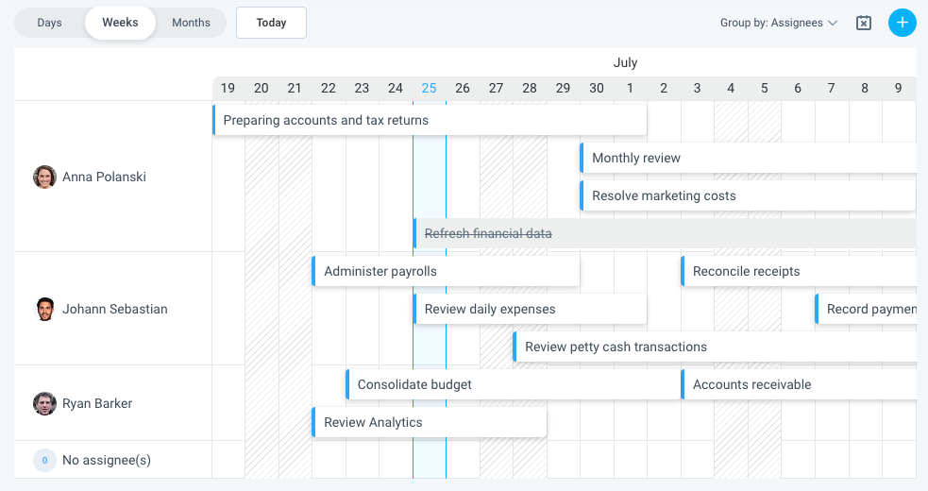Image resolution: width=928 pixels, height=491 pixels.
Task: Click the calendar with X icon
Action: click(x=864, y=23)
